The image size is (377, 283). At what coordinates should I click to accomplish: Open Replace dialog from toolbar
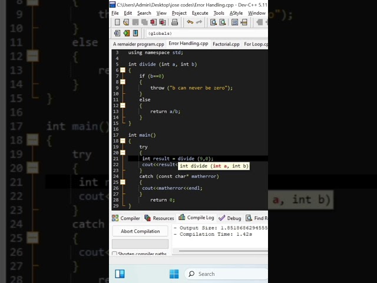[223, 22]
